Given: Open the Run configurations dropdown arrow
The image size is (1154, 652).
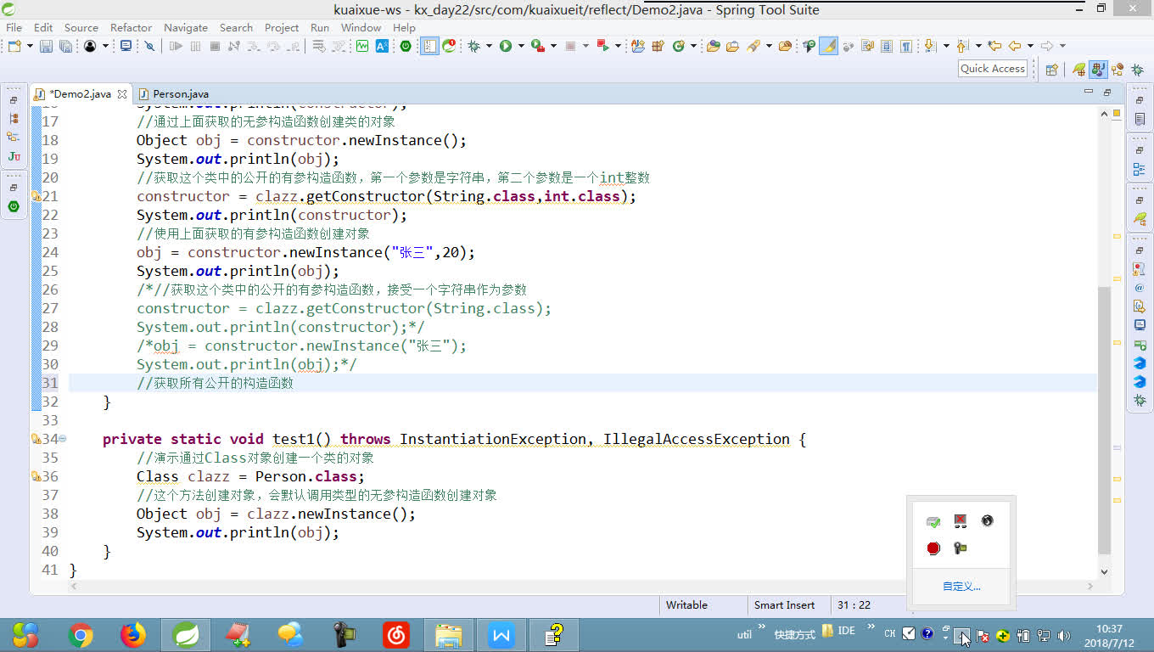Looking at the screenshot, I should pyautogui.click(x=521, y=46).
